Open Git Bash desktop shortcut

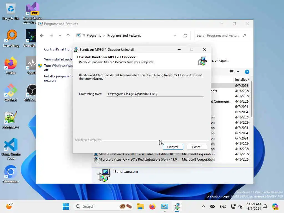click(11, 93)
